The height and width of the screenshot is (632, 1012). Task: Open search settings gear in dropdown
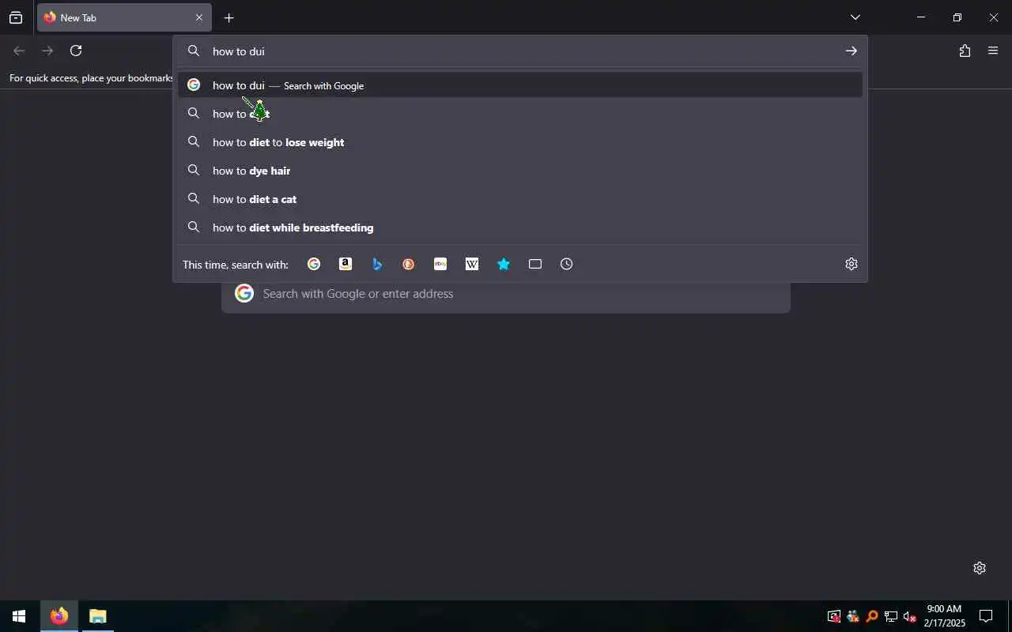[x=852, y=264]
